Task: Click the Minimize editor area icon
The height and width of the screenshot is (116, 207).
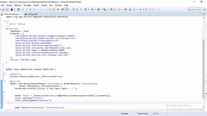Action: 201,14
